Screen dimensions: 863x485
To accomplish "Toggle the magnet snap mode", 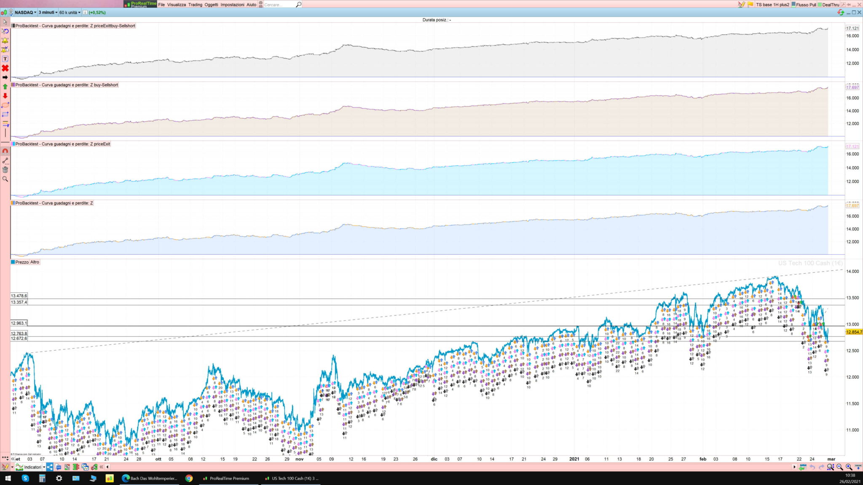I will (x=5, y=151).
